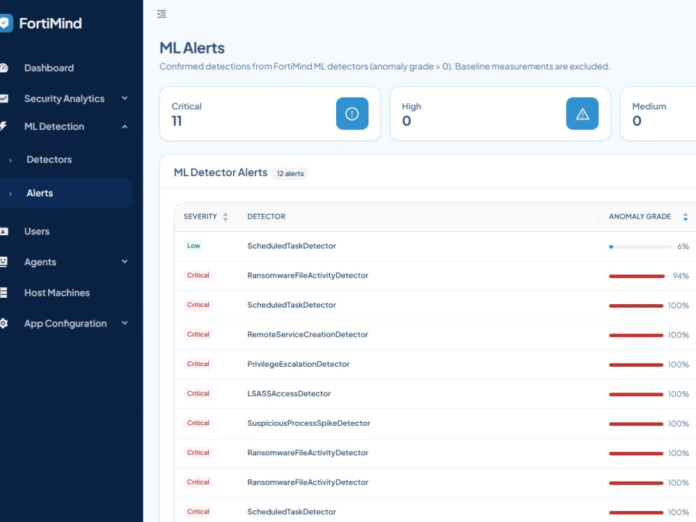Sort by Severity column arrows
Viewport: 696px width, 522px height.
(226, 216)
